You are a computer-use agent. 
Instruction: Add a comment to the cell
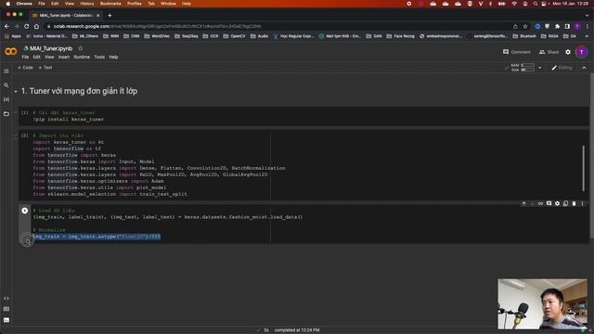549,204
